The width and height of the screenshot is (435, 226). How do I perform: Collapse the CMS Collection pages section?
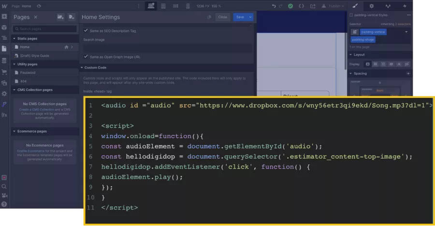pyautogui.click(x=14, y=90)
